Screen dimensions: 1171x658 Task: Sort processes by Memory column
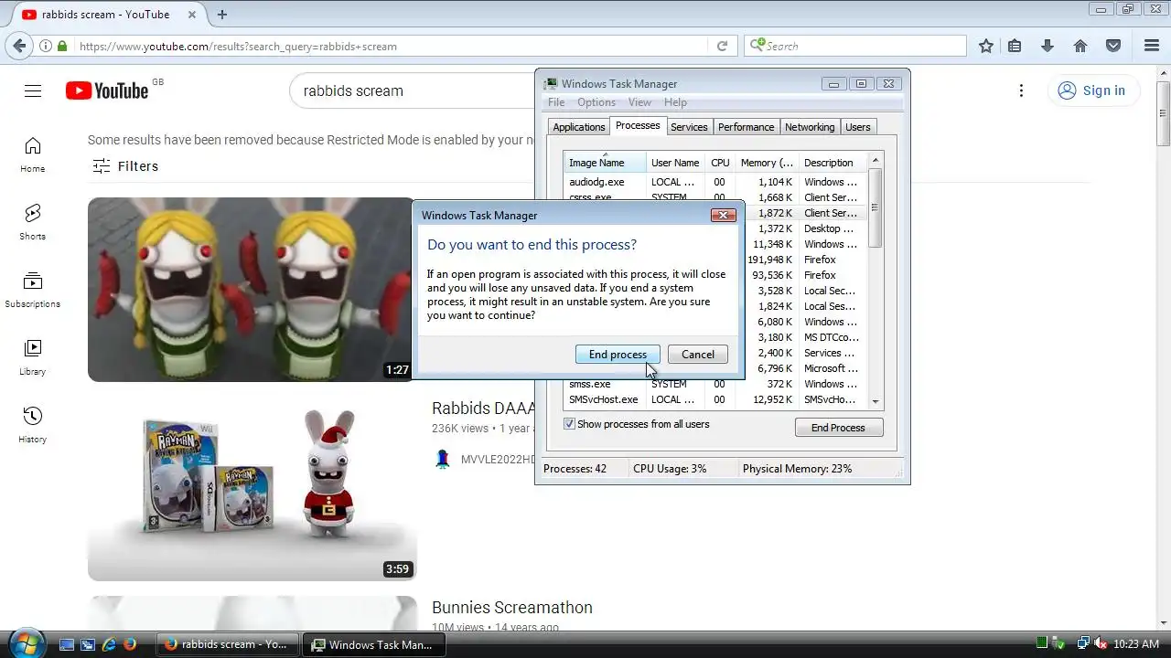click(x=767, y=163)
